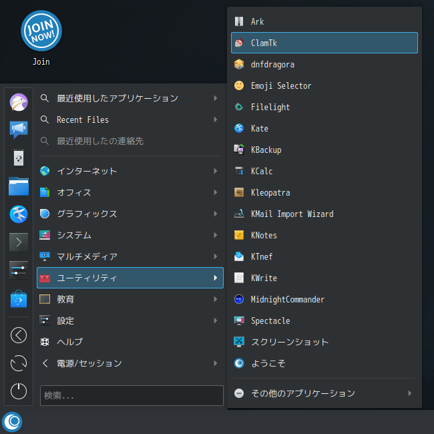434x434 pixels.
Task: Click the Emoji Selector smiley icon
Action: 239,85
